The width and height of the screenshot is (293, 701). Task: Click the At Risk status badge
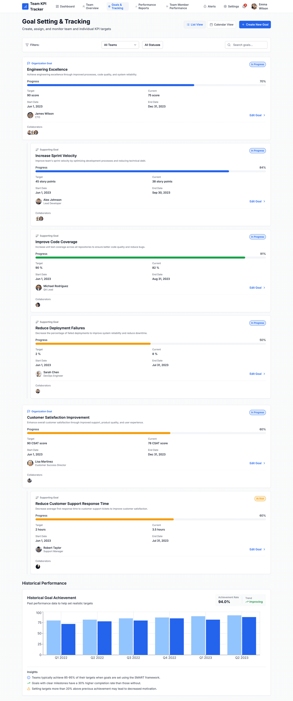[260, 498]
